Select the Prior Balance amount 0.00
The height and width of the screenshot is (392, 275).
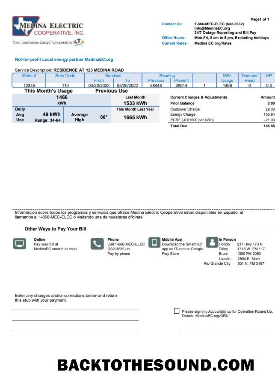point(271,103)
